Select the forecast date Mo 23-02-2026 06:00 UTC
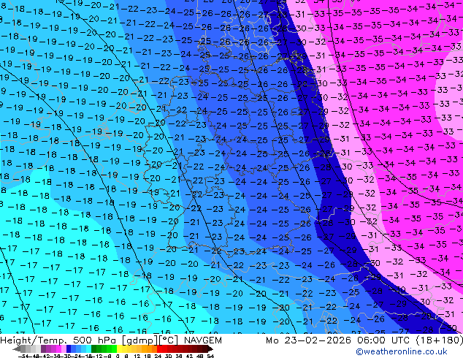Image resolution: width=463 pixels, height=358 pixels. click(339, 340)
